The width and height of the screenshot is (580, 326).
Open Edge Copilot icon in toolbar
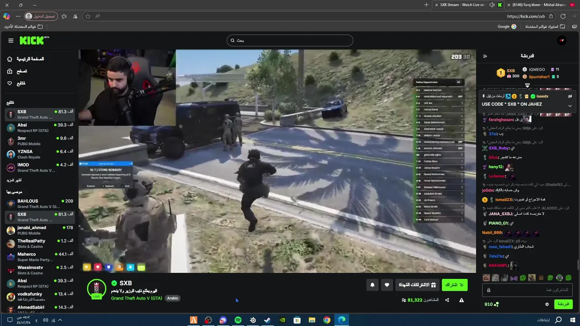coord(6,16)
